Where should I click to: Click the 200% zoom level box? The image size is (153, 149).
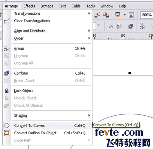[x=147, y=15]
